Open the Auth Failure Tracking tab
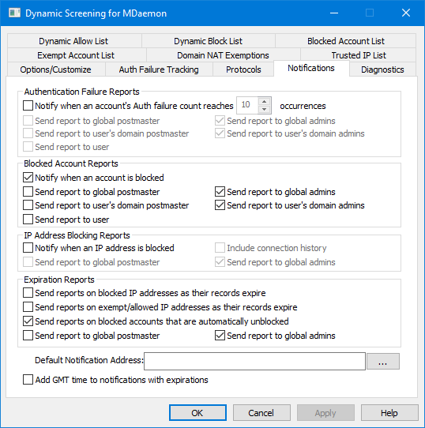Screen dimensions: 425x428 point(159,69)
